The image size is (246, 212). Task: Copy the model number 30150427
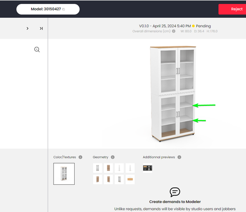(63, 9)
